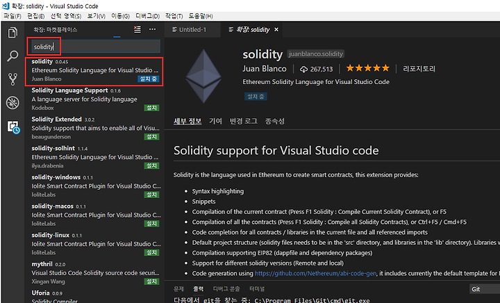This screenshot has width=500, height=303.
Task: Switch to the 문제 panel tab
Action: 178,288
